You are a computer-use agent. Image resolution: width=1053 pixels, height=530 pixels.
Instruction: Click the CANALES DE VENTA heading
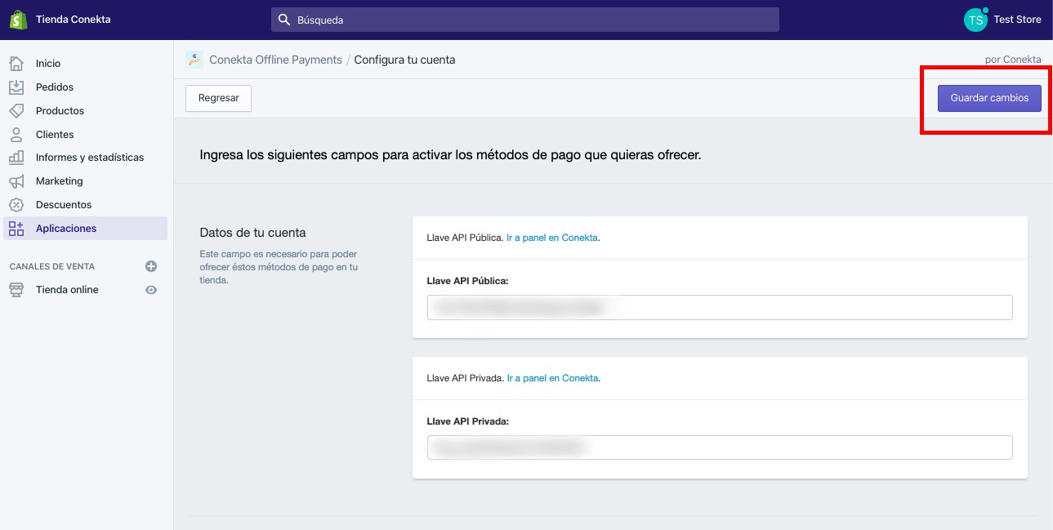click(x=52, y=266)
